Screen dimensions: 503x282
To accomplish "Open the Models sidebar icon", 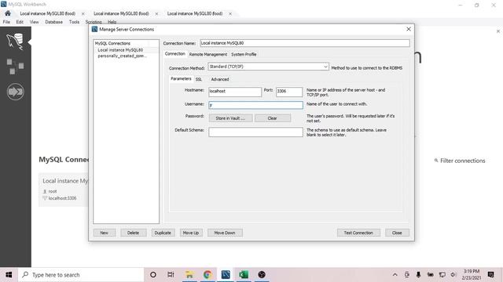I will click(15, 66).
